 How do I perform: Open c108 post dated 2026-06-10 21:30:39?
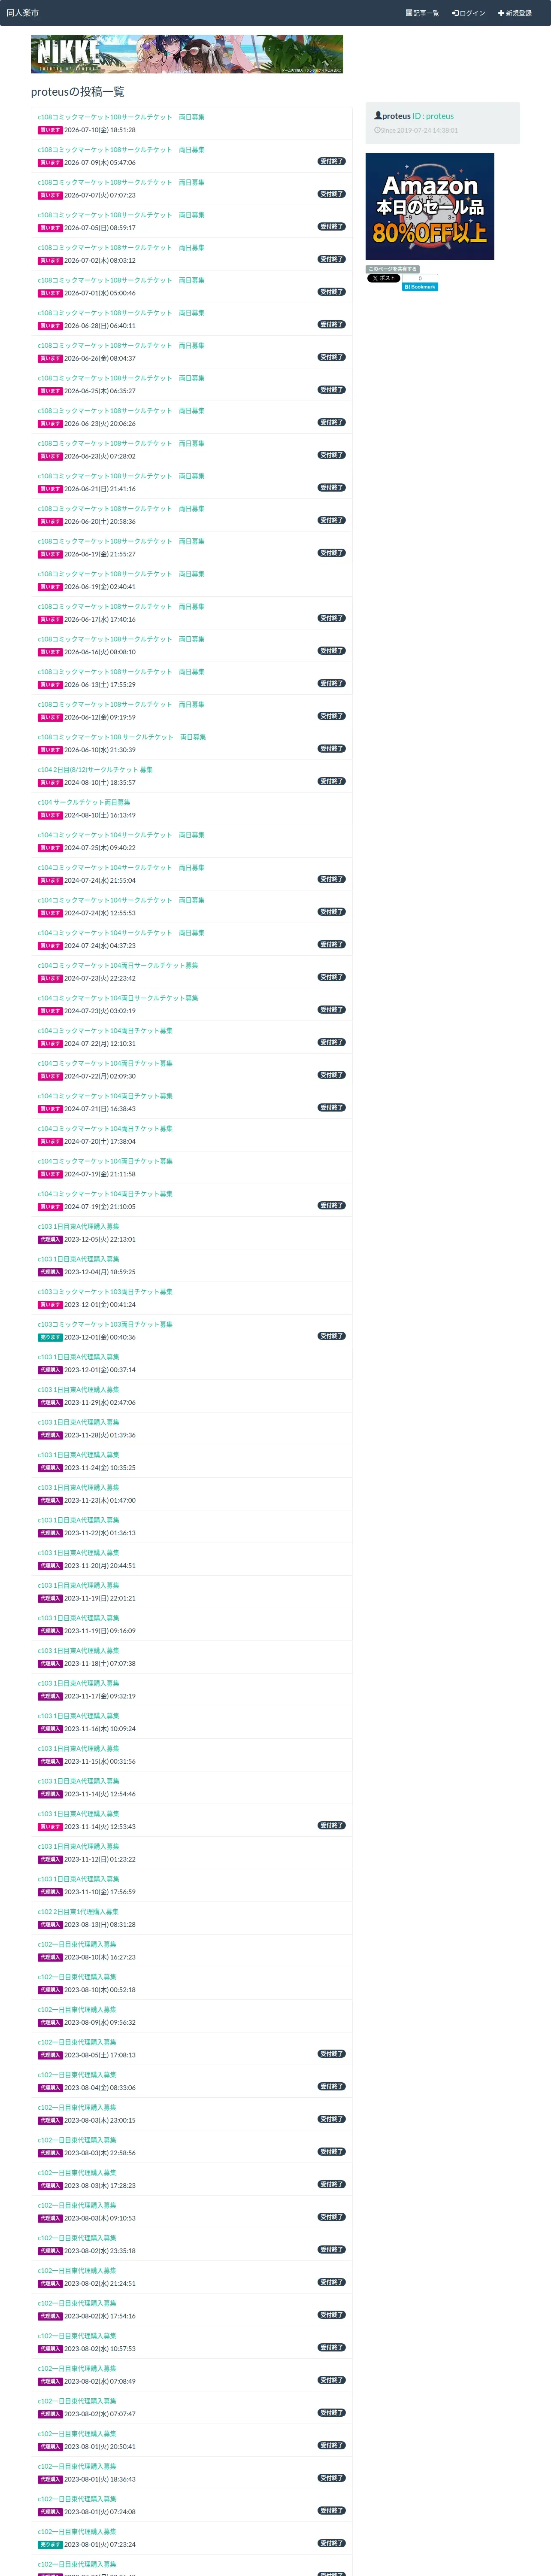pyautogui.click(x=122, y=737)
